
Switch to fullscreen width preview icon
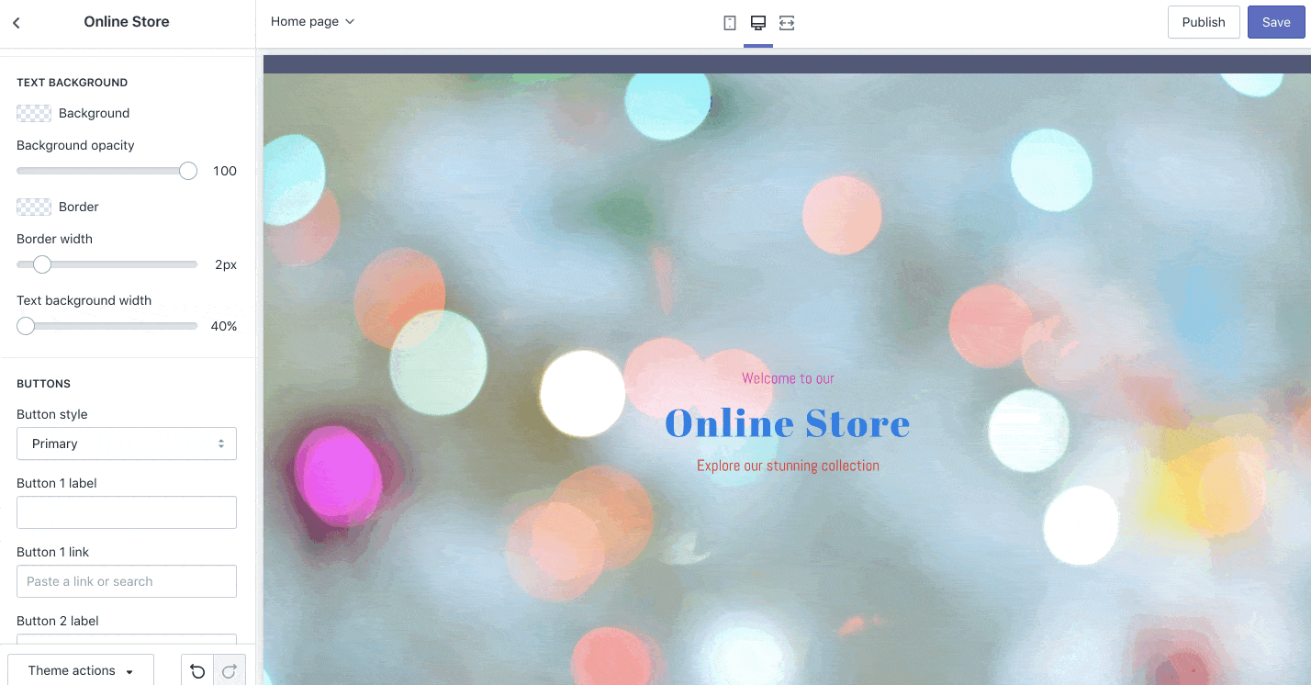787,23
